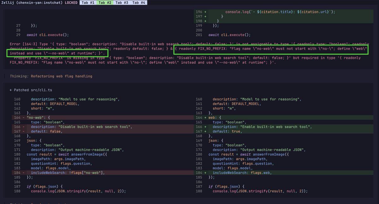Click 'await cli.execute();' on line 29

pos(48,35)
